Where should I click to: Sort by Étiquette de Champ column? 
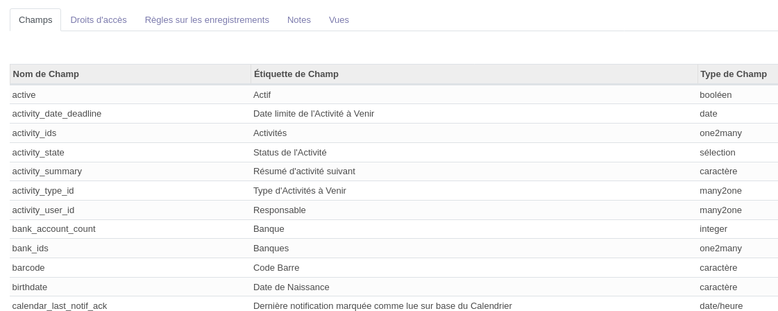coord(296,74)
